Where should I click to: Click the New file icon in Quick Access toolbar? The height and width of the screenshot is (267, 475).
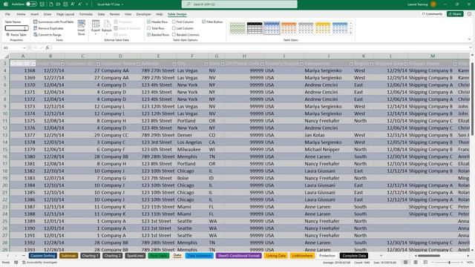coord(50,4)
